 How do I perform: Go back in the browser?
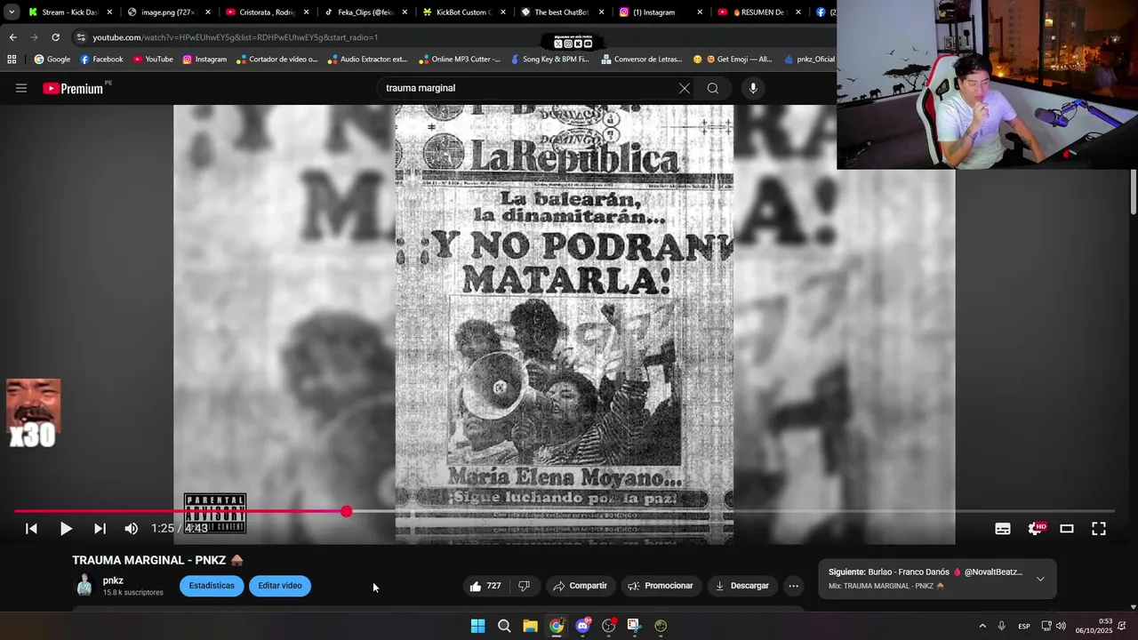[12, 37]
